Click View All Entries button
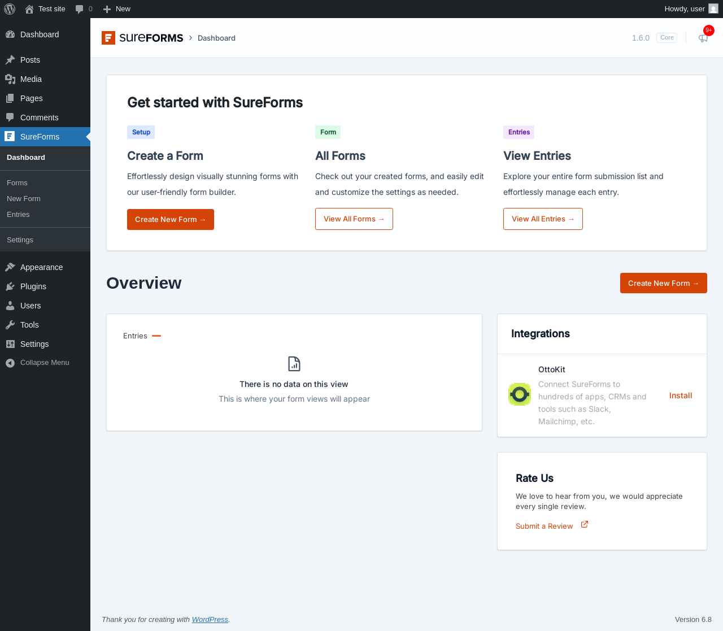 point(543,219)
